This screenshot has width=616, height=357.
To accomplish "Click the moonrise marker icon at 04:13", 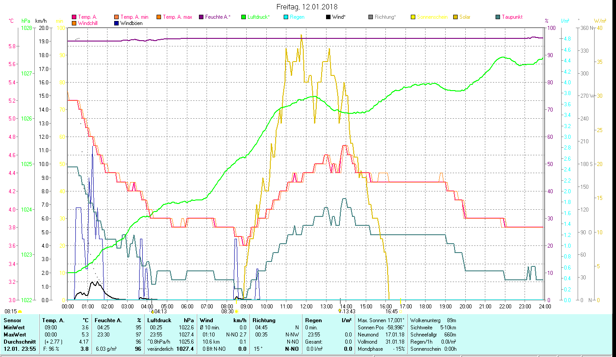I will (152, 311).
